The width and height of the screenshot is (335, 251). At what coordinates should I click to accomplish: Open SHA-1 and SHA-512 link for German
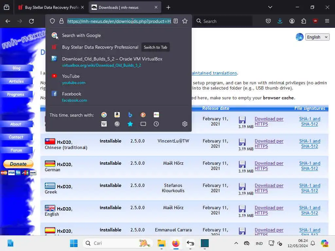(309, 166)
